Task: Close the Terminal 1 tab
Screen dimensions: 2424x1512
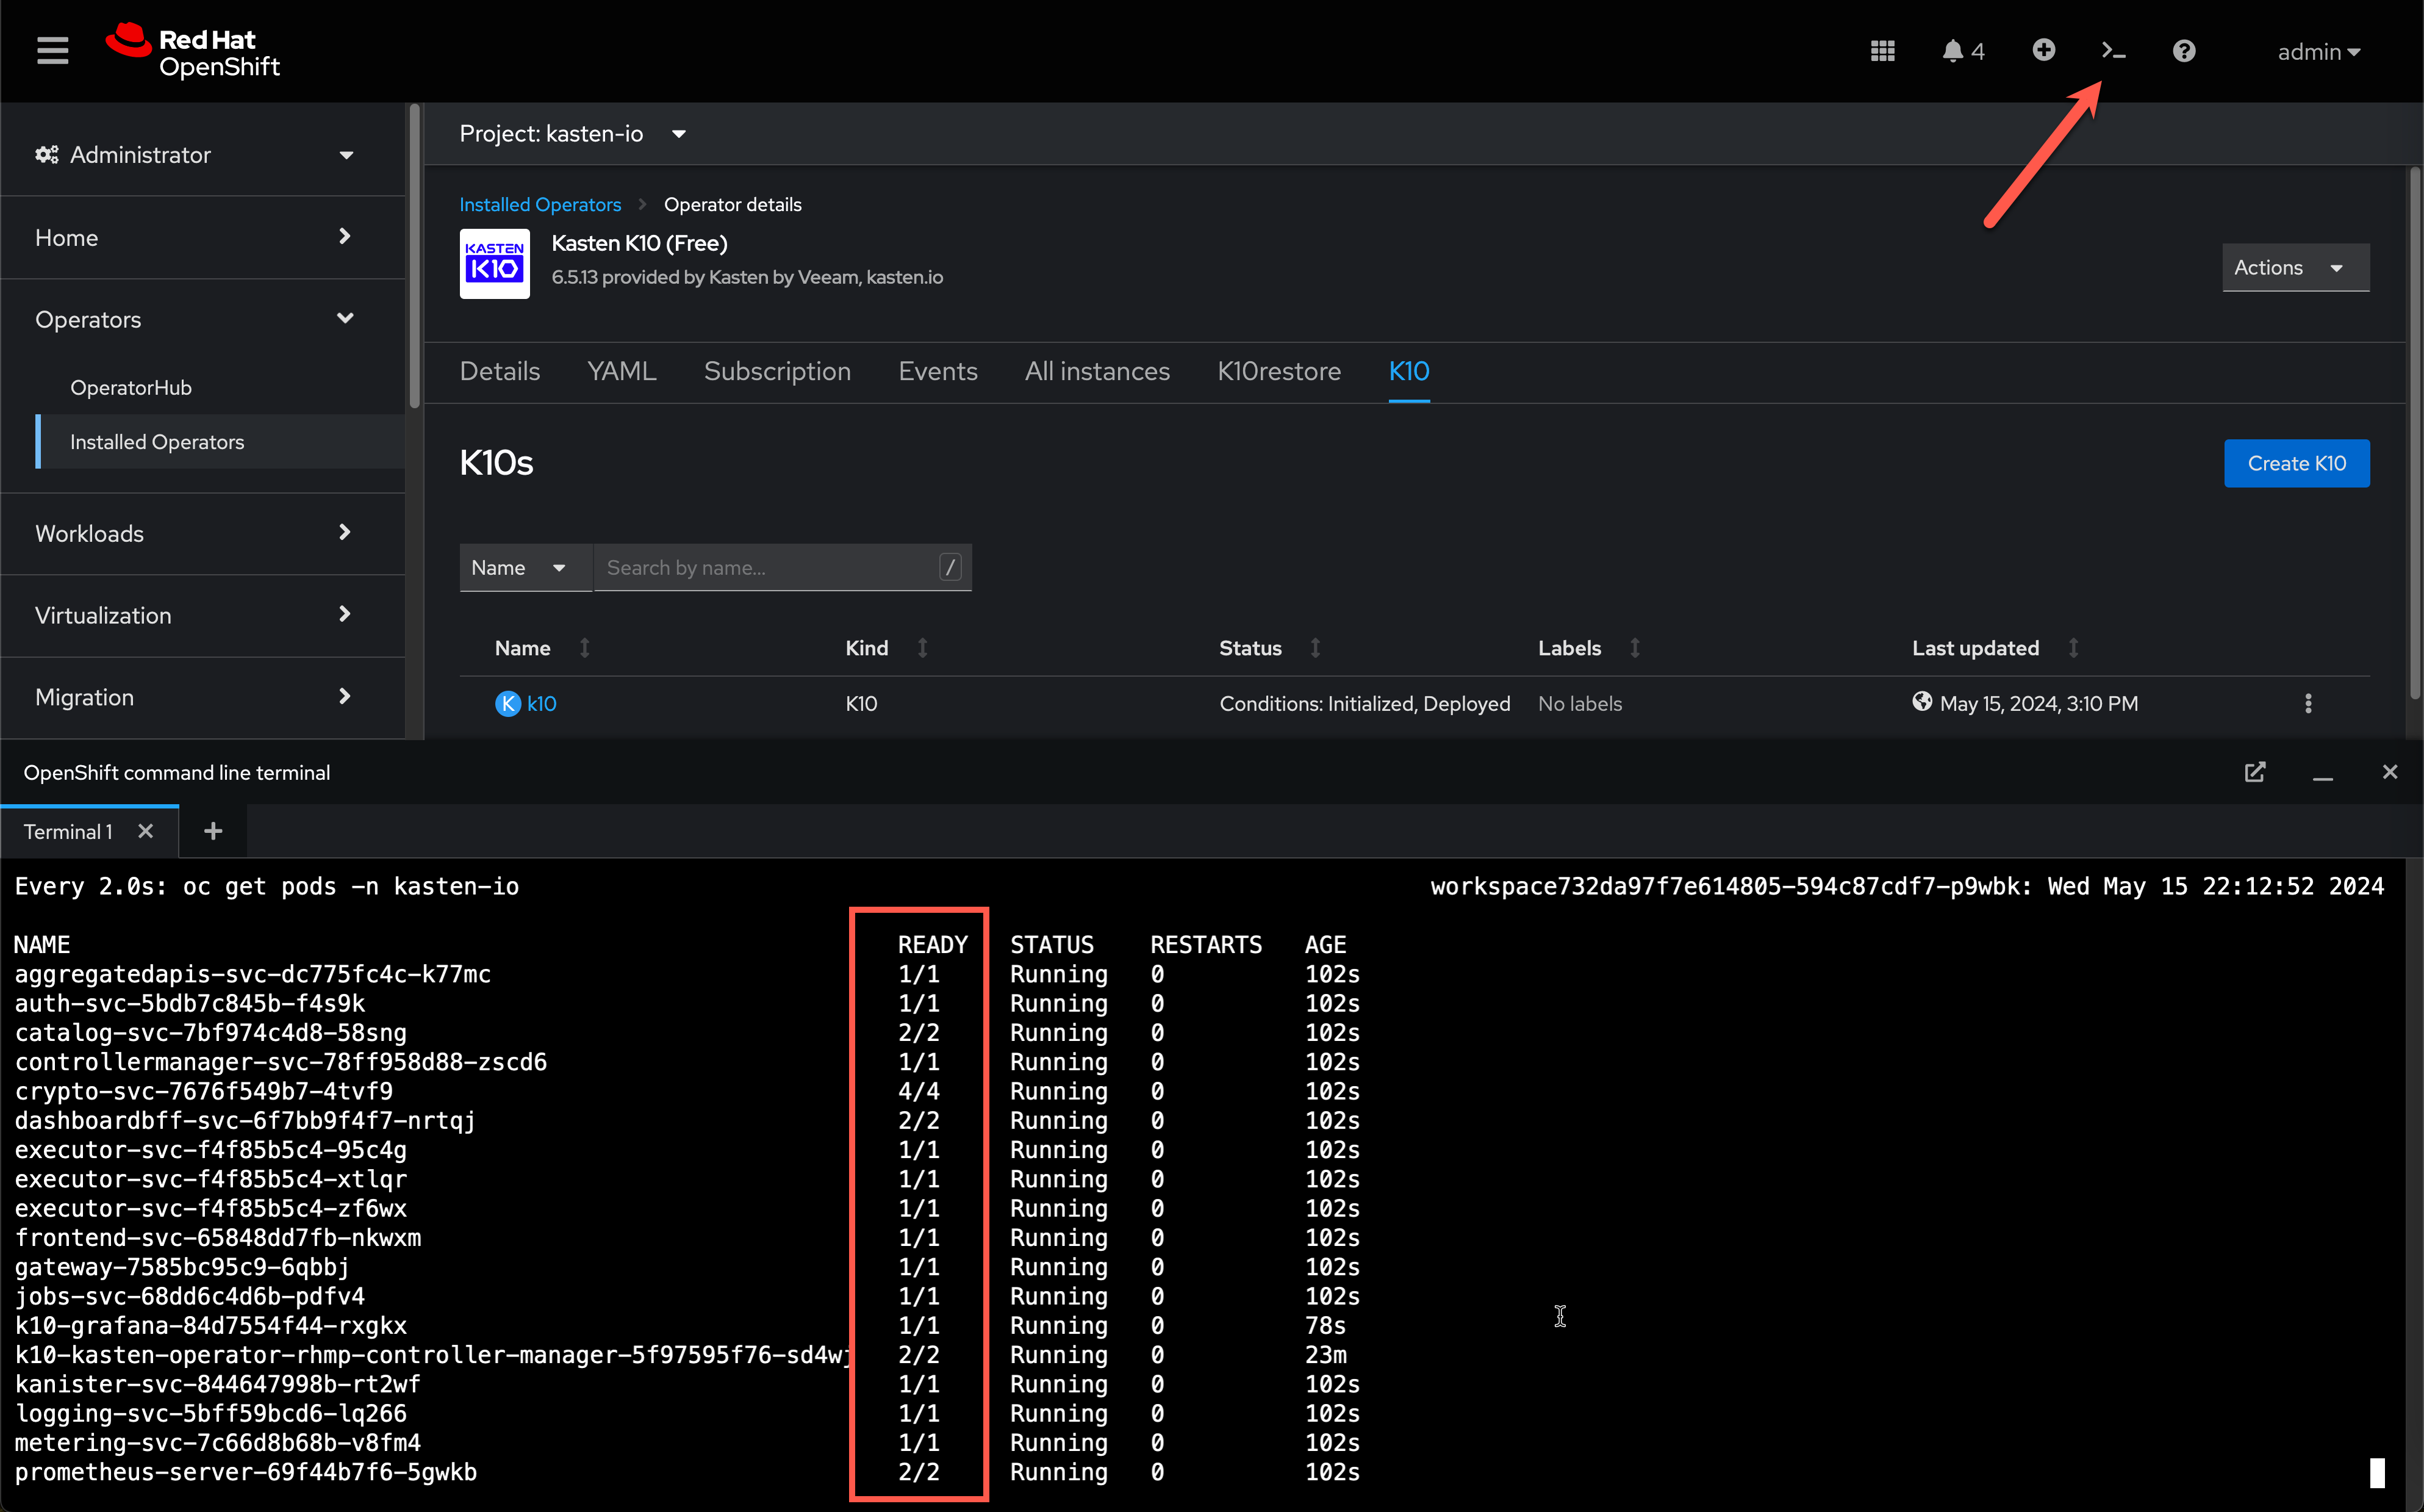Action: [x=146, y=831]
